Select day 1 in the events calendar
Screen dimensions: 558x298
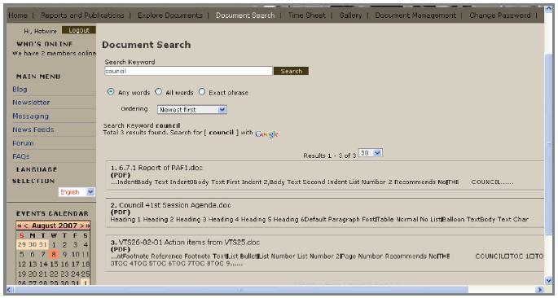54,244
